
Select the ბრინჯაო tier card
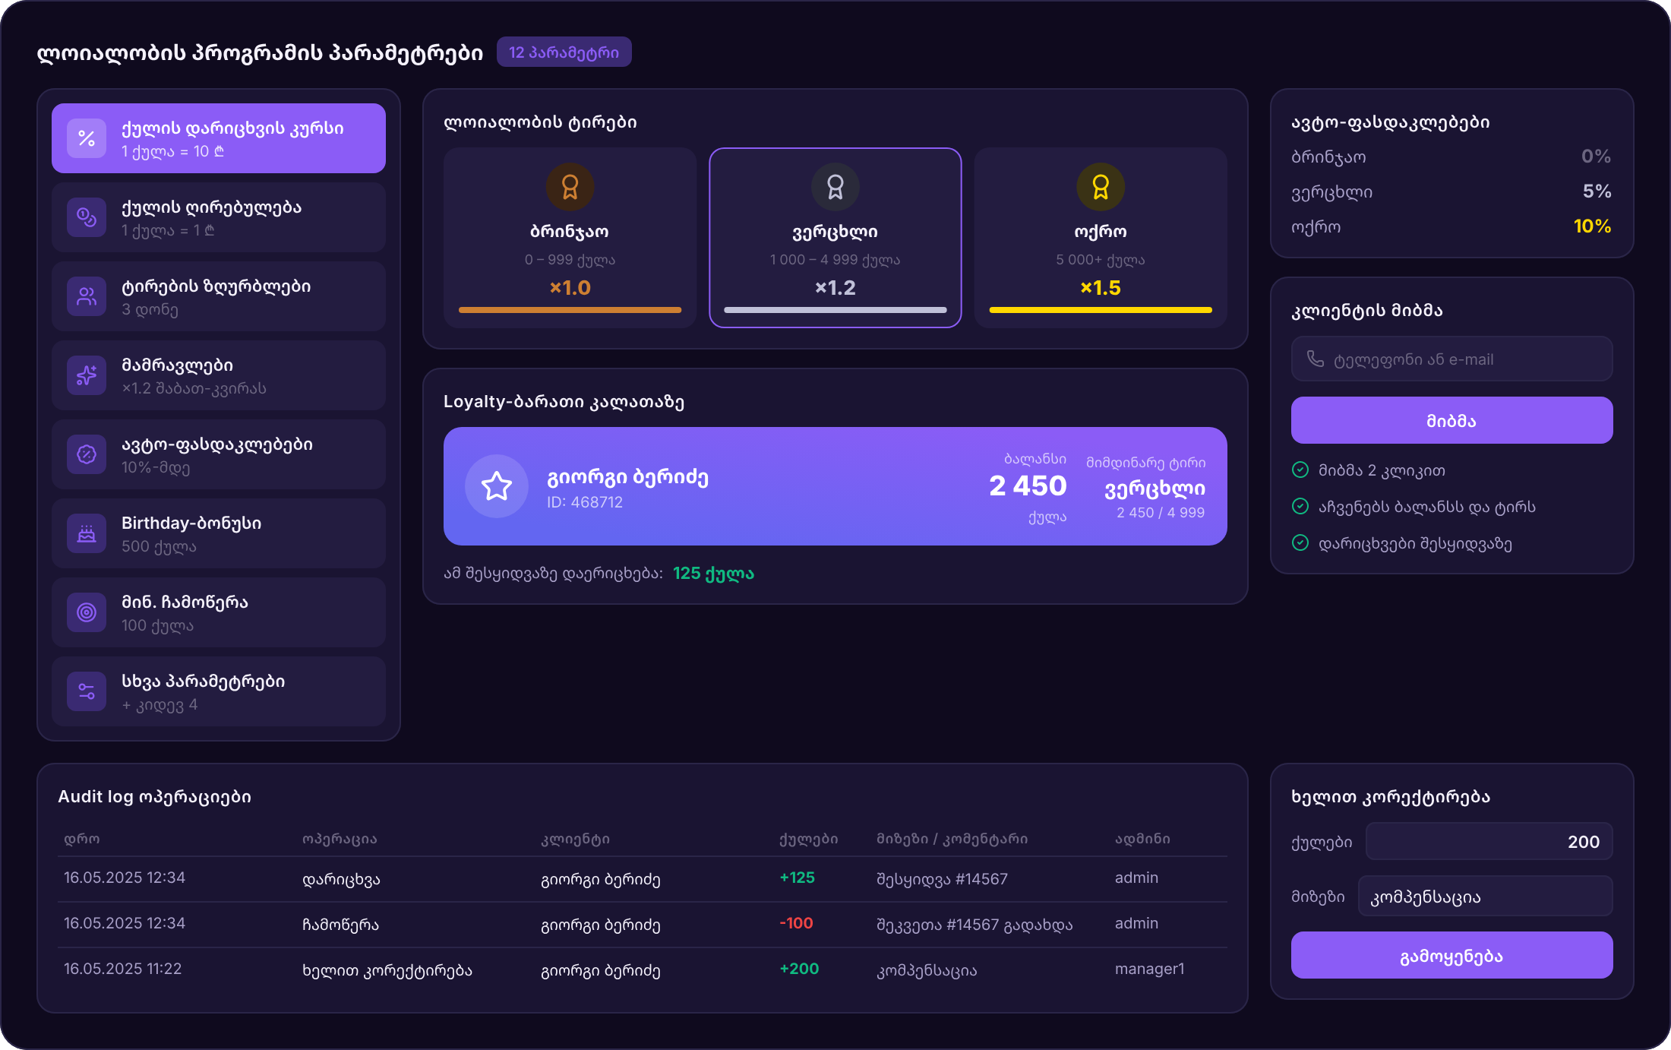[x=570, y=238]
